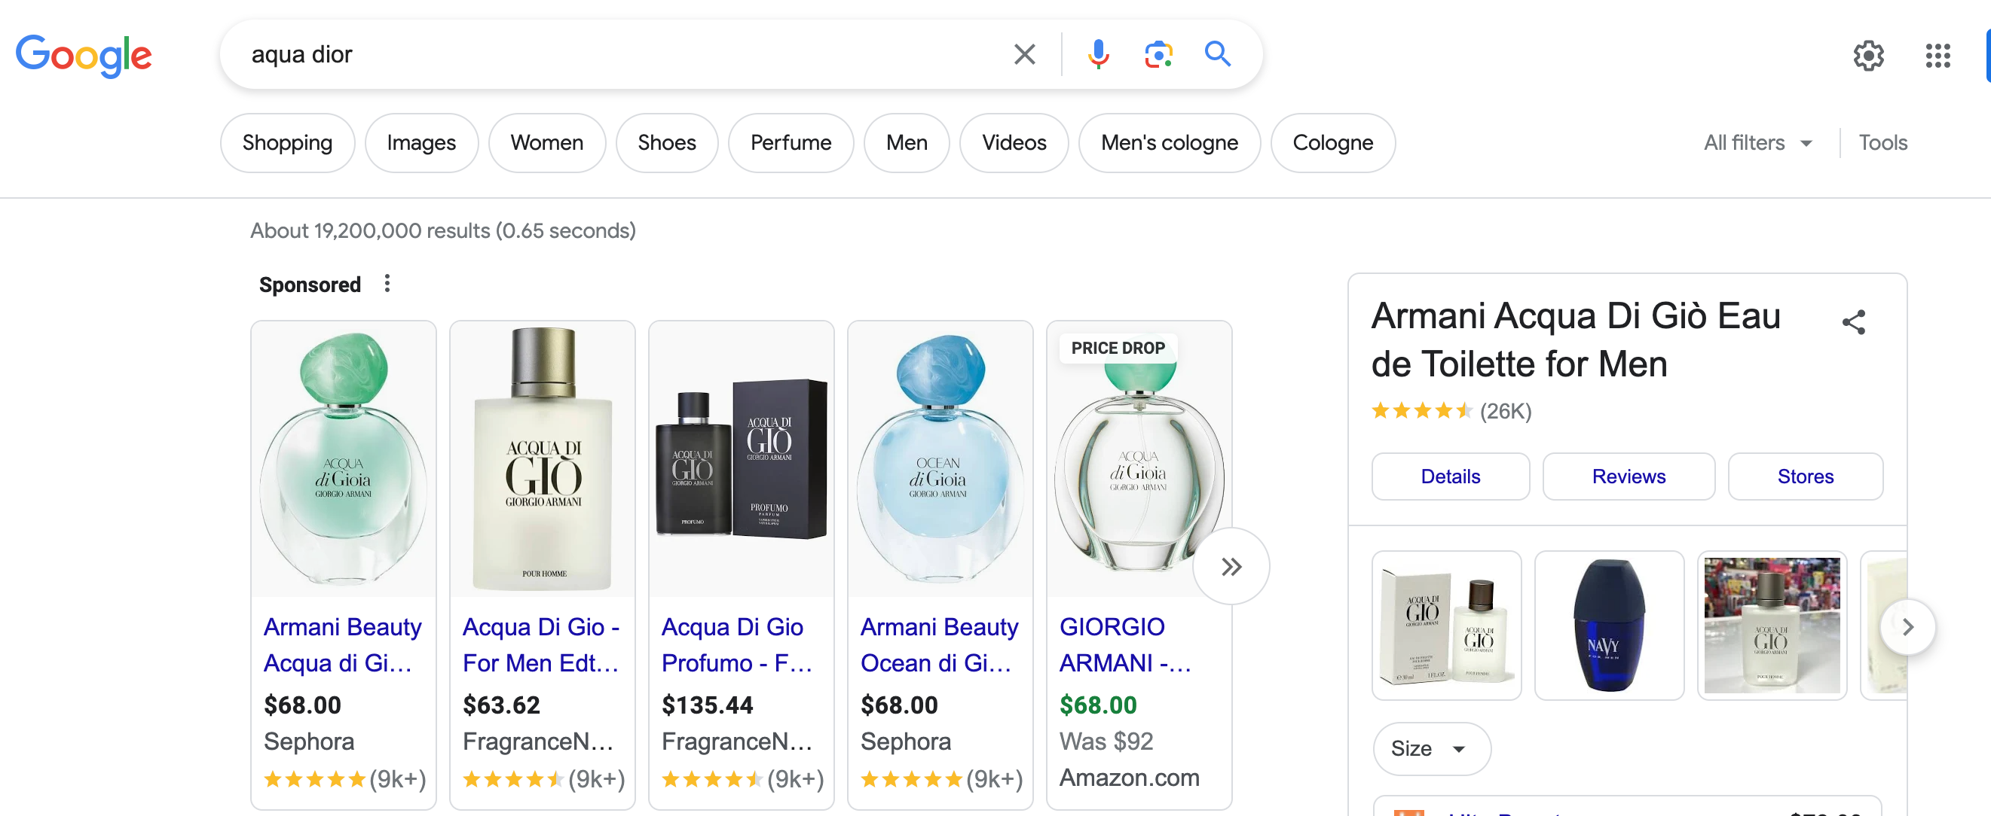Click the PRICE DROP product image

1139,459
